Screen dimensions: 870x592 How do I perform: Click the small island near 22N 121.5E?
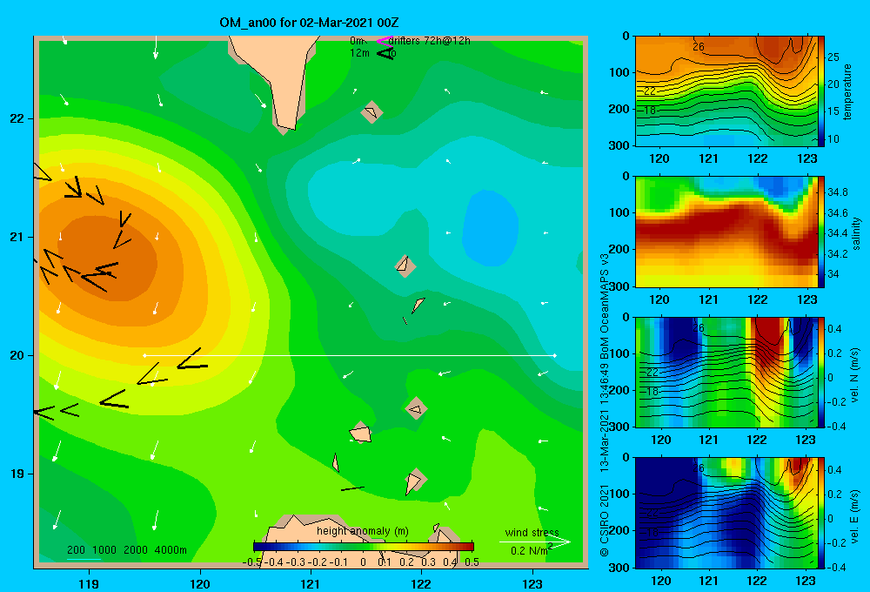(x=371, y=112)
